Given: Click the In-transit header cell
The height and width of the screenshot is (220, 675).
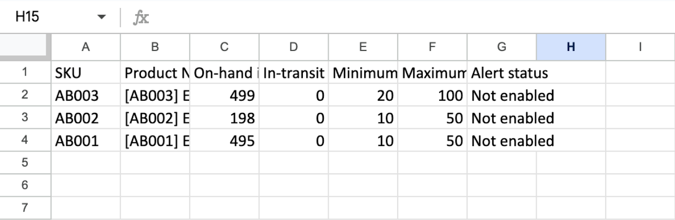Looking at the screenshot, I should pyautogui.click(x=294, y=73).
